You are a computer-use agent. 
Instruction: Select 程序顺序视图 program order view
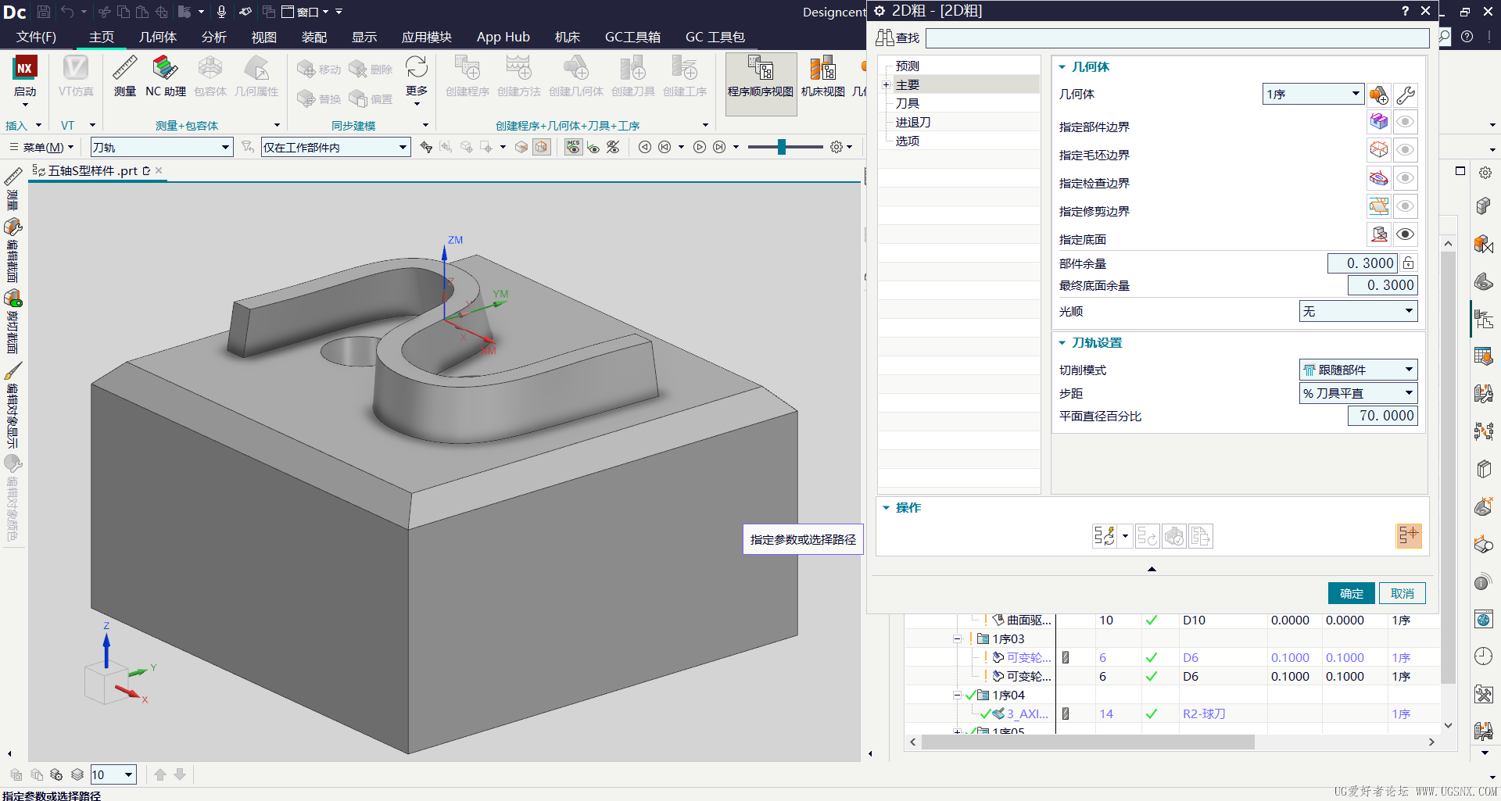761,77
